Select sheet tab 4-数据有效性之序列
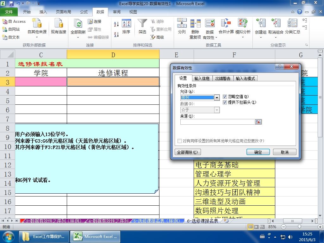This screenshot has width=324, height=243. [108, 221]
